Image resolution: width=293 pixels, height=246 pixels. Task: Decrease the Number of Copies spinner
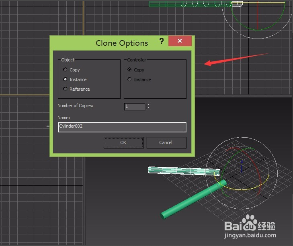point(149,108)
